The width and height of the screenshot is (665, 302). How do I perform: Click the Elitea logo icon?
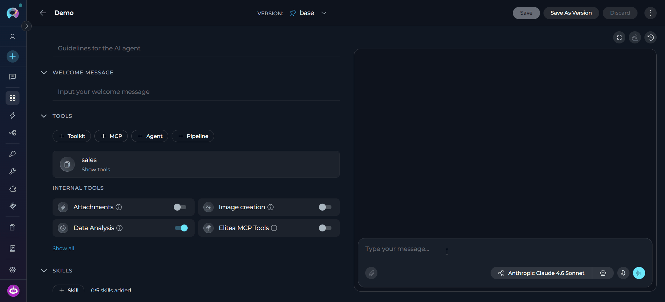click(13, 13)
